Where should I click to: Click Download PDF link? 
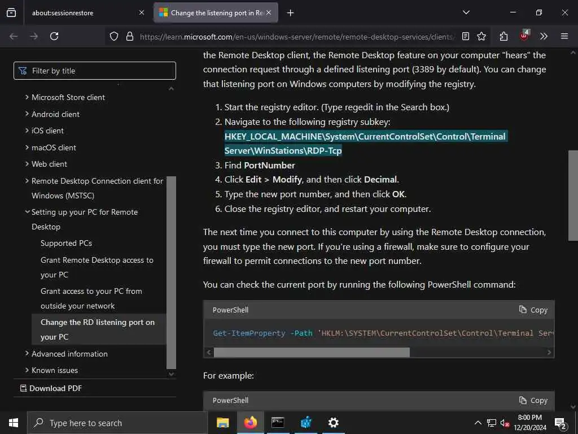point(51,388)
